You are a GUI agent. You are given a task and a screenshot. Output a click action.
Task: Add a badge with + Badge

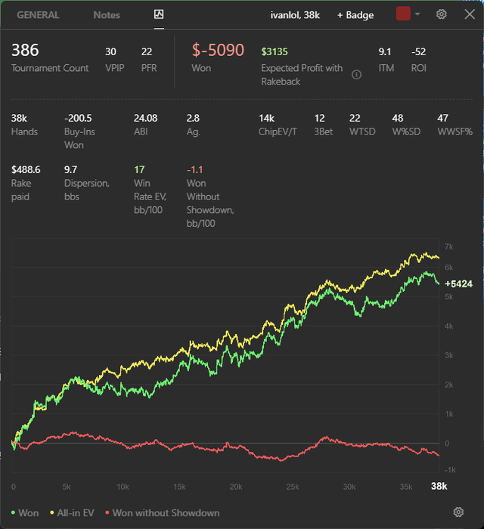[355, 15]
